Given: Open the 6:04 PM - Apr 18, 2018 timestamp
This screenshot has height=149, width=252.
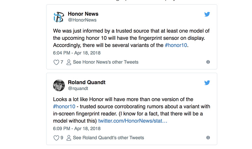Looking at the screenshot, I should (x=77, y=53).
